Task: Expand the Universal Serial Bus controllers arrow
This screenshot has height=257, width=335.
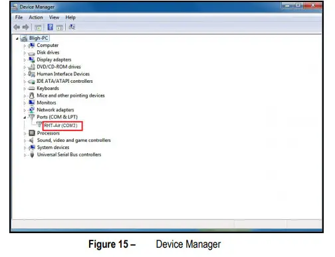Action: coord(25,155)
